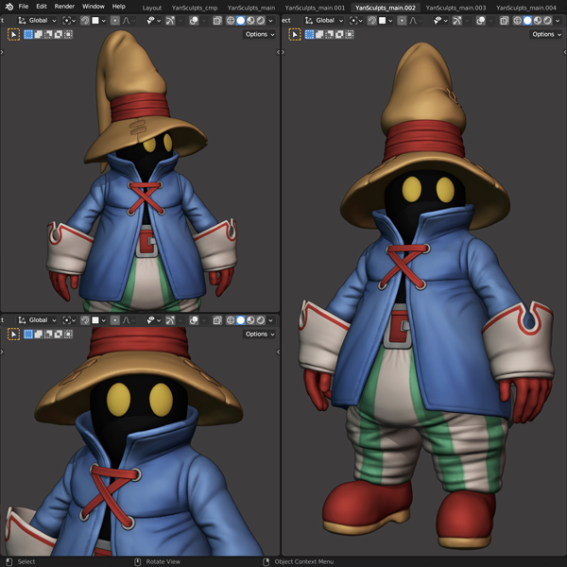Toggle X-ray in top-left viewport

pyautogui.click(x=217, y=21)
